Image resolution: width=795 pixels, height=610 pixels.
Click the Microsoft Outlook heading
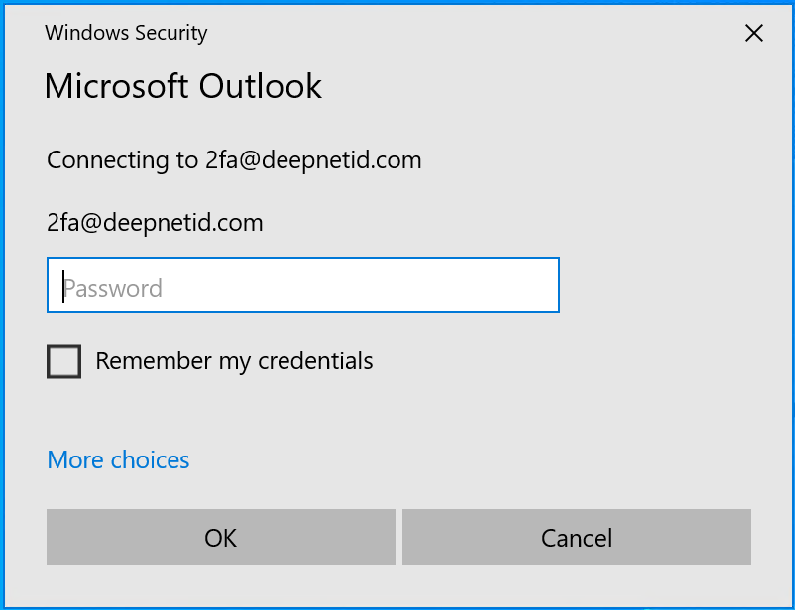(183, 86)
